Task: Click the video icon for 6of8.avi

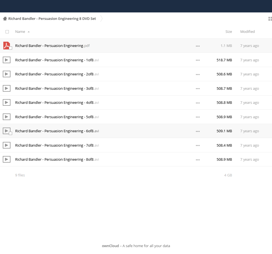Action: coord(6,131)
